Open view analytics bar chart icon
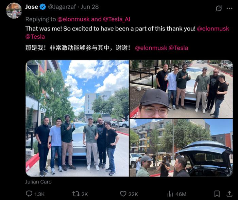The width and height of the screenshot is (238, 200). coord(170,194)
